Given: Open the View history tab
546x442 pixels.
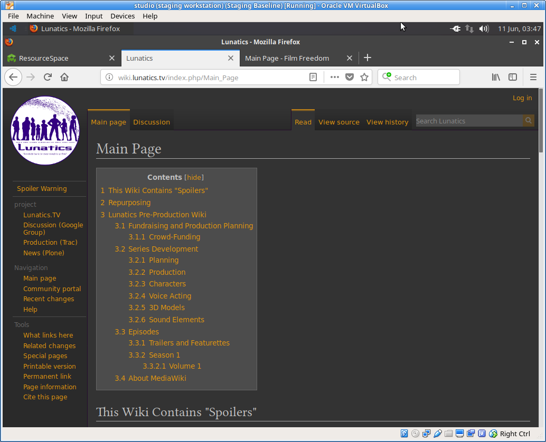Looking at the screenshot, I should 387,122.
